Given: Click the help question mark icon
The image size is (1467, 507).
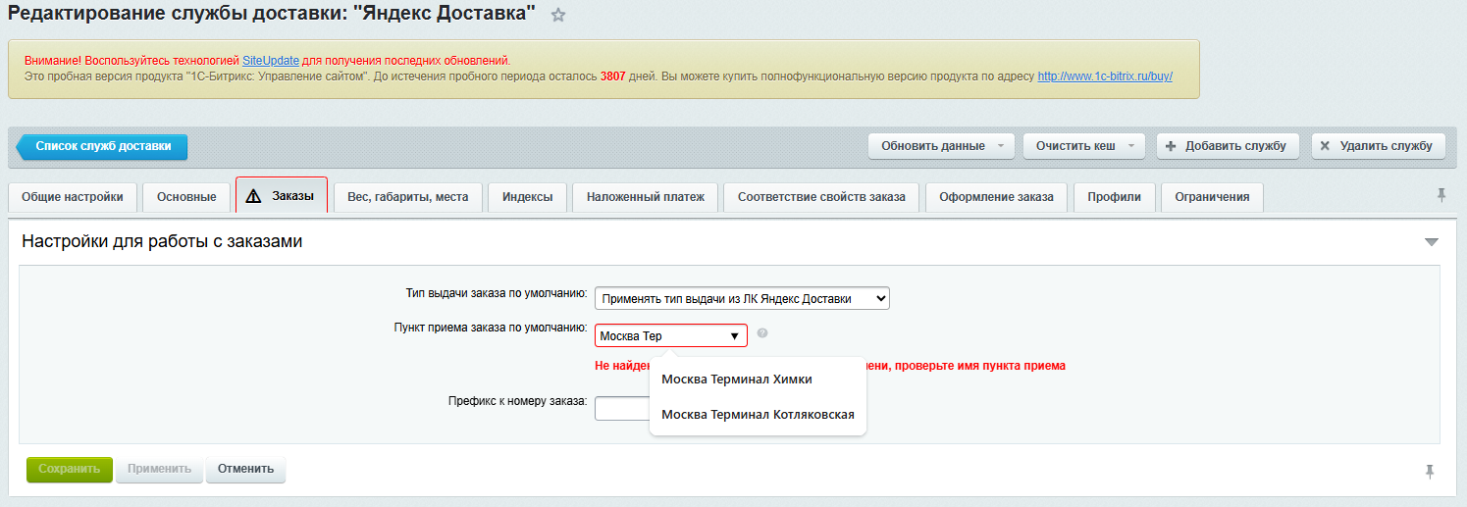Looking at the screenshot, I should tap(762, 333).
